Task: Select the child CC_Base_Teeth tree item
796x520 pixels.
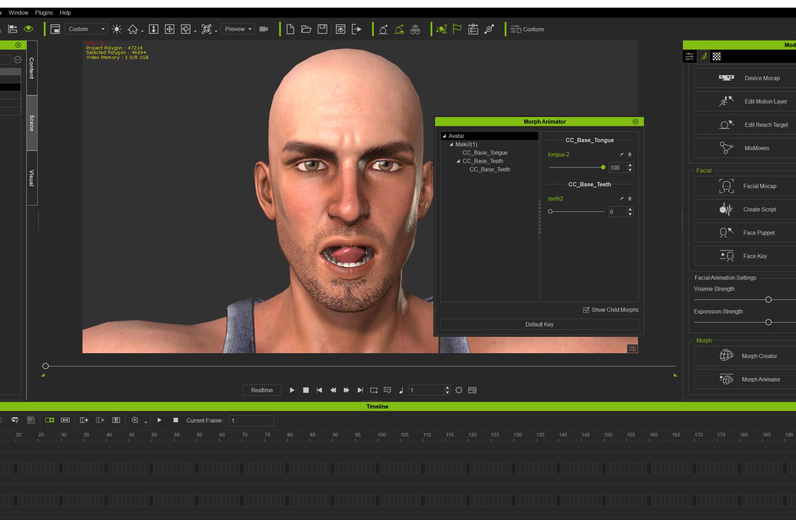Action: tap(490, 170)
